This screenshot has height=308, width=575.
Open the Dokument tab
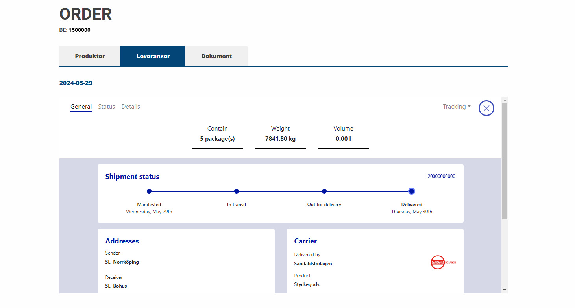coord(216,56)
